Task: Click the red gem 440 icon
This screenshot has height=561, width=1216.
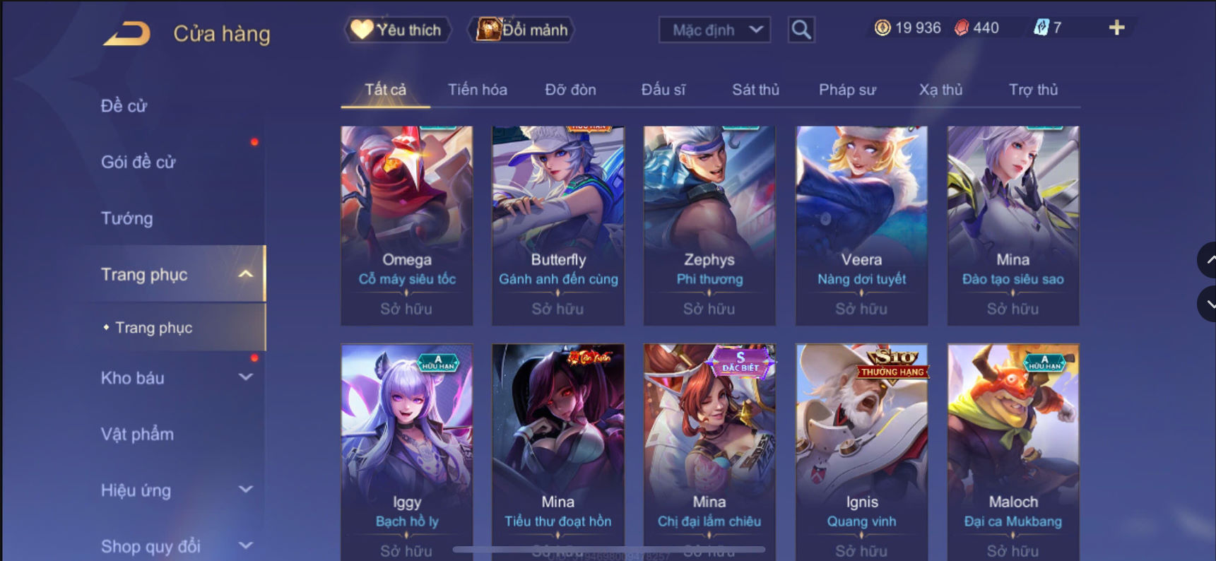Action: tap(962, 28)
